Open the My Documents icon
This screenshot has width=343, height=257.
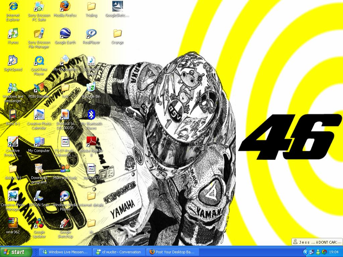[x=65, y=61]
